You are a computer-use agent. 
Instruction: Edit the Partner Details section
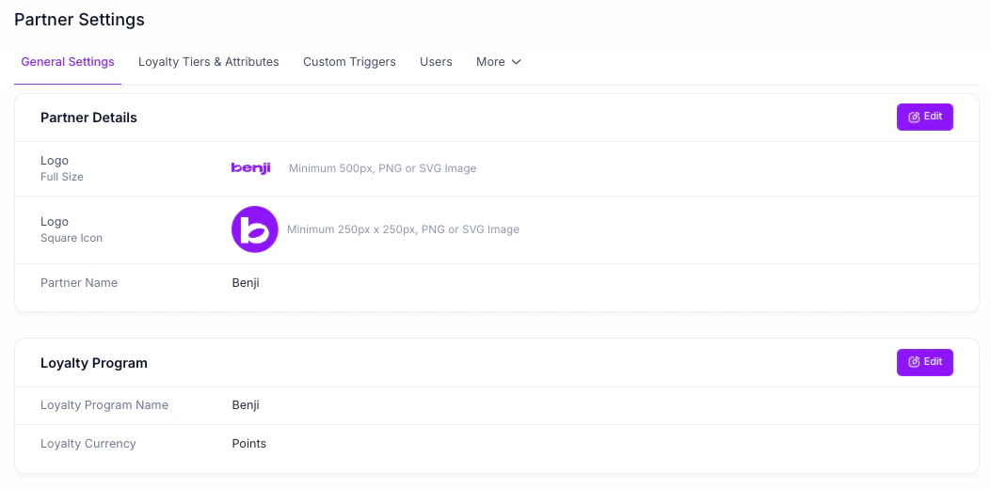924,117
